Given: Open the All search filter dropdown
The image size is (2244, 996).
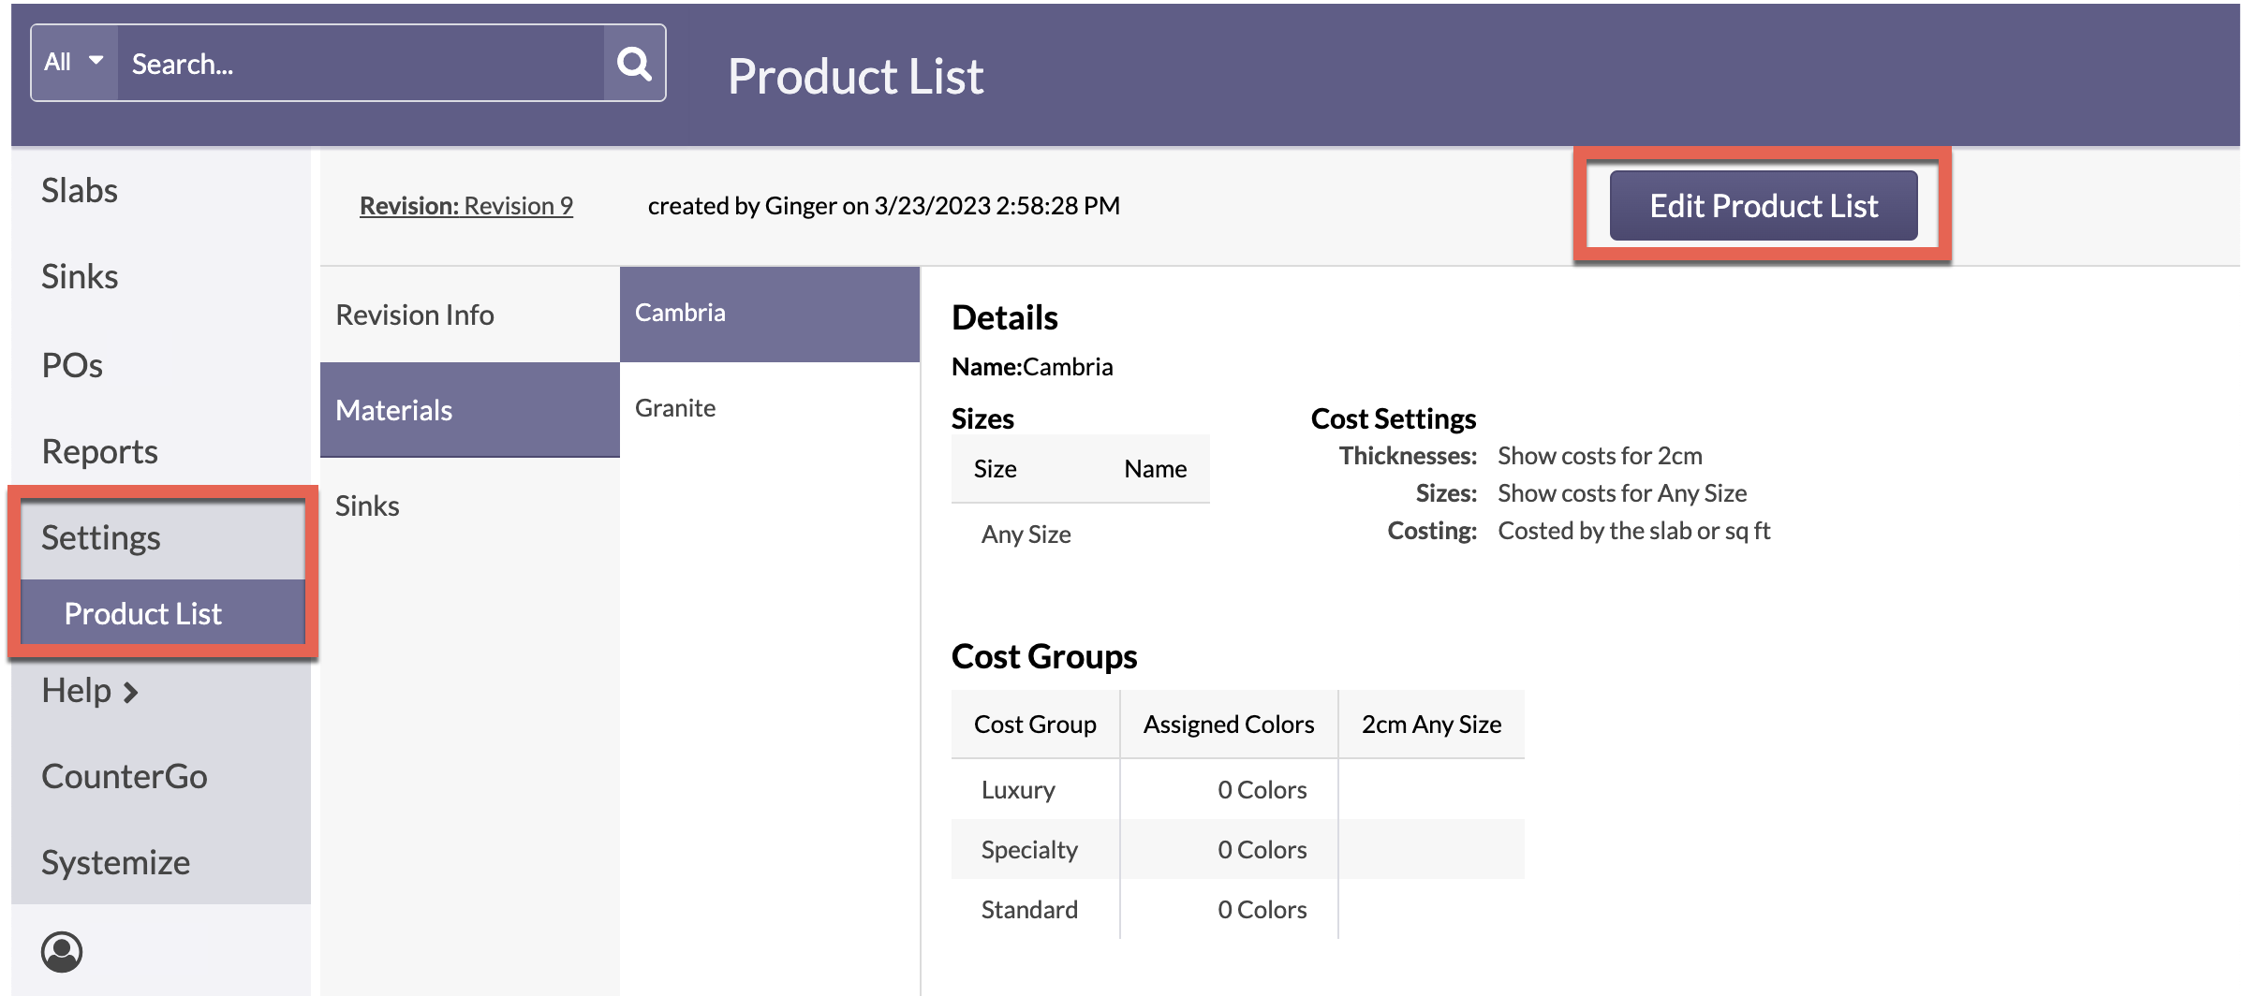Looking at the screenshot, I should click(74, 63).
